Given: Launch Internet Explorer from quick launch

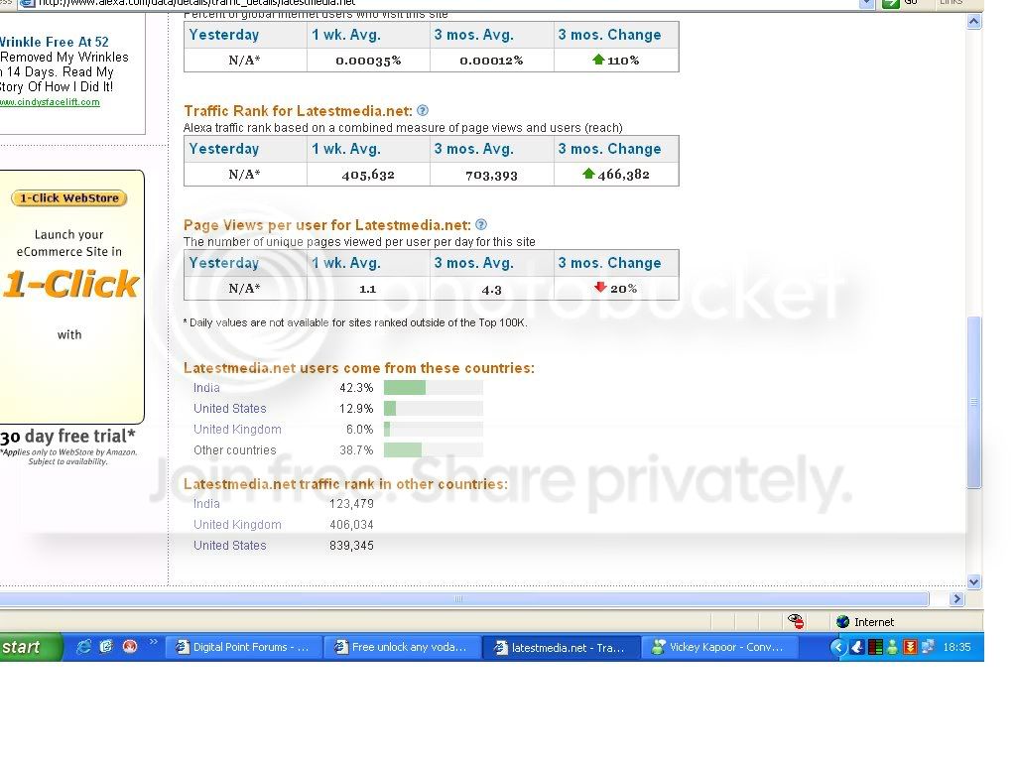Looking at the screenshot, I should 83,647.
